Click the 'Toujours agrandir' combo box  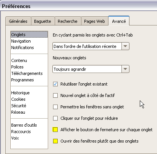coord(91,69)
